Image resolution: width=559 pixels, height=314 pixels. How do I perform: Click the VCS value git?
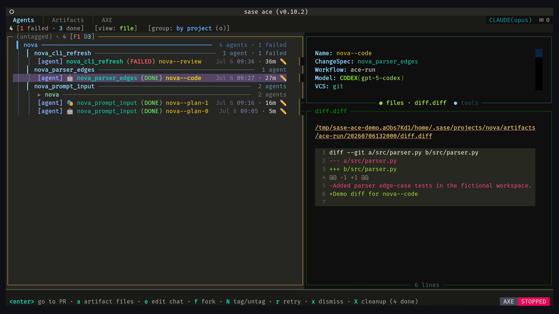pos(338,86)
